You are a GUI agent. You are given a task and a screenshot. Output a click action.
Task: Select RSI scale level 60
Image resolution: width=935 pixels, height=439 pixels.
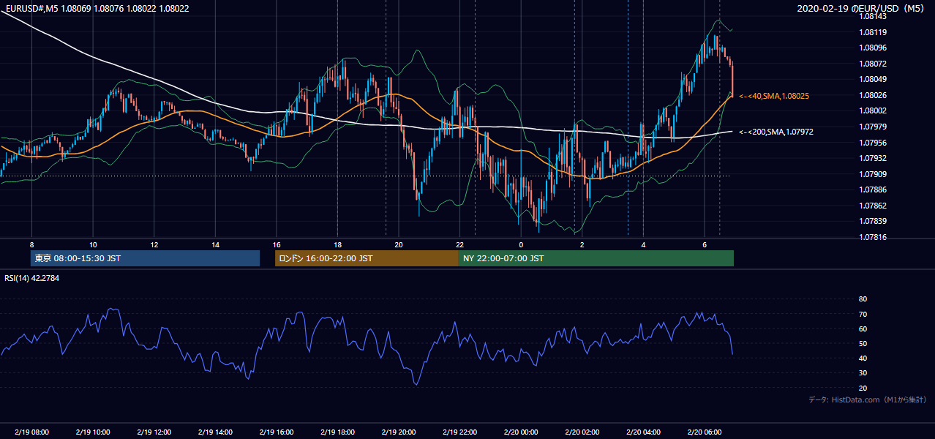tap(863, 329)
